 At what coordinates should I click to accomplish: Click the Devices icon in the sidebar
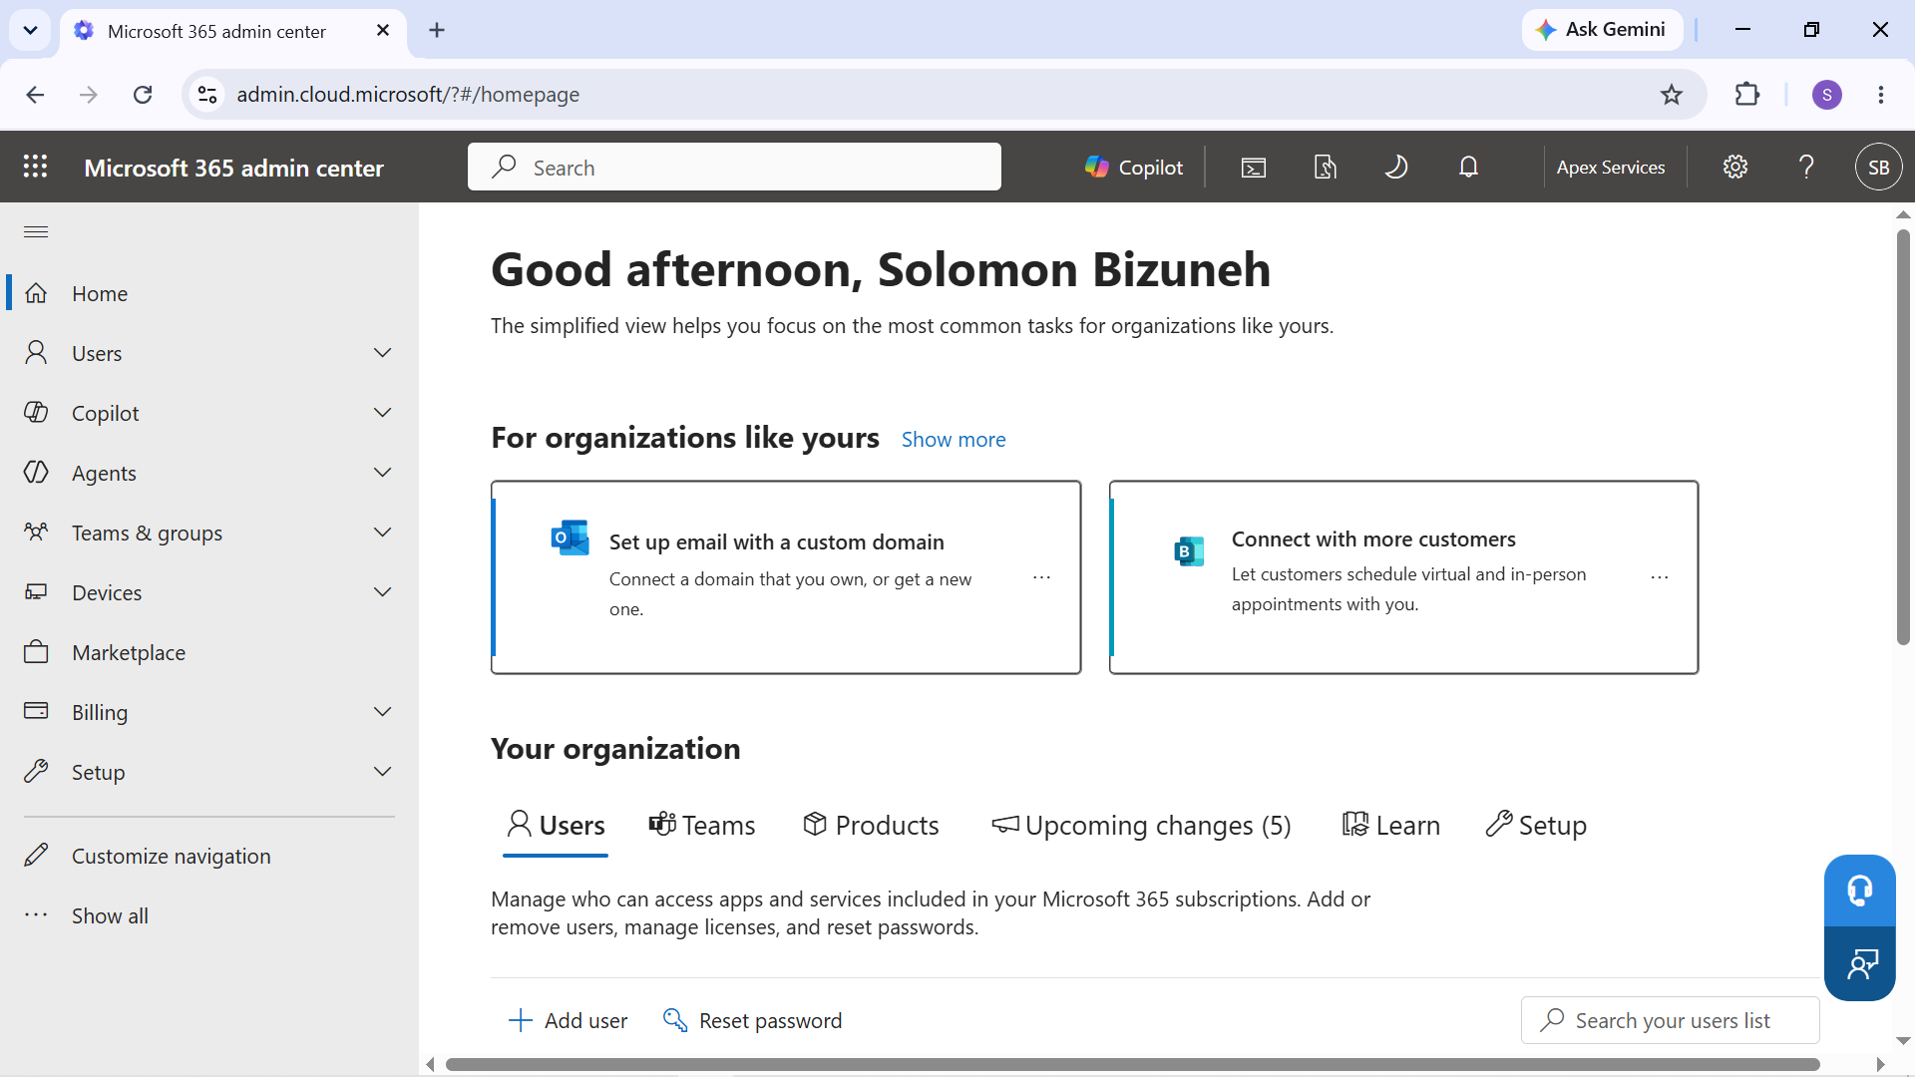[36, 591]
